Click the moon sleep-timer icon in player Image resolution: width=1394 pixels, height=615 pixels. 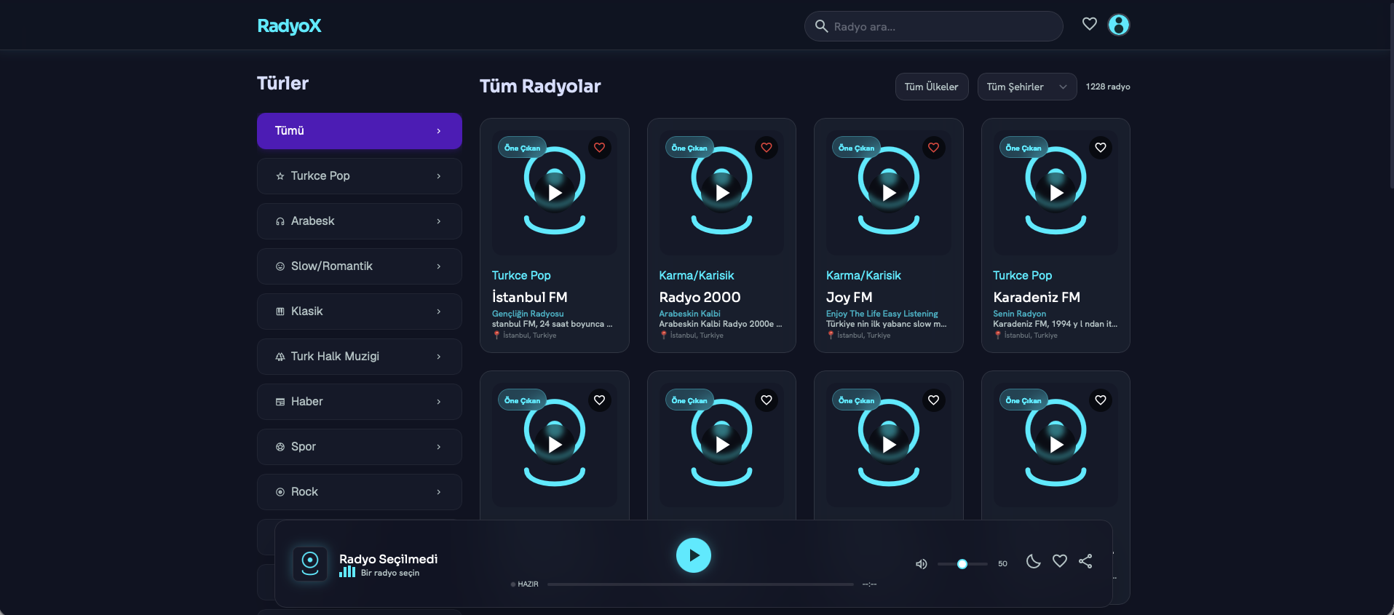pos(1034,561)
